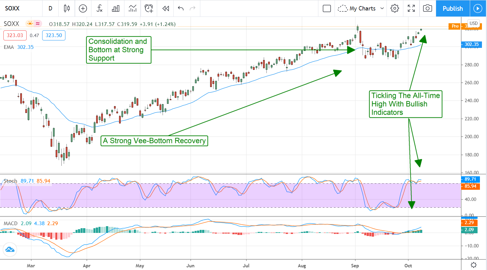Start Bar Replay with the rewind icon
Viewport: 487px width, 270px height.
tap(165, 8)
